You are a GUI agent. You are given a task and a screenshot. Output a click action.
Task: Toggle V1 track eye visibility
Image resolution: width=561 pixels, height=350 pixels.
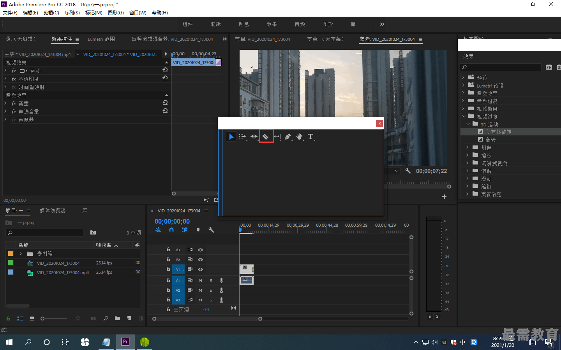tap(200, 269)
